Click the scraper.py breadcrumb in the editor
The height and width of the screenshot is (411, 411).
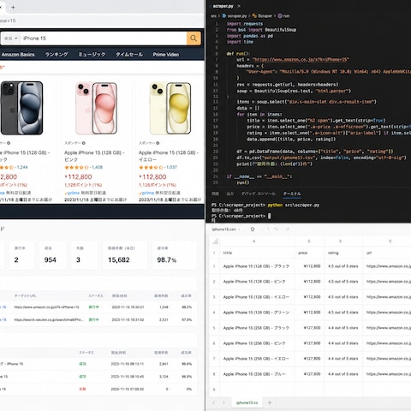[235, 16]
